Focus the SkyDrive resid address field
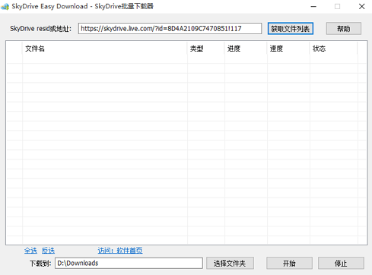 tap(170, 29)
